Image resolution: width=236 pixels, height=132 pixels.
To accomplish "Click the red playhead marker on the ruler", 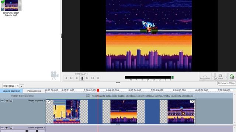I will [98, 91].
